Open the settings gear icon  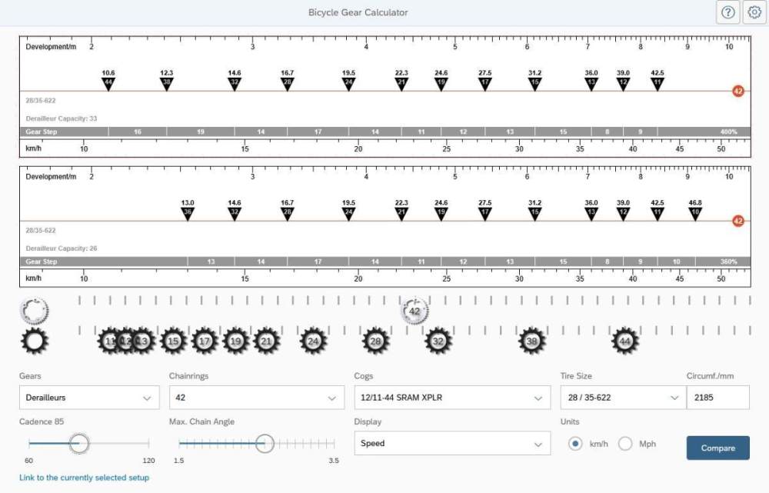[x=754, y=12]
